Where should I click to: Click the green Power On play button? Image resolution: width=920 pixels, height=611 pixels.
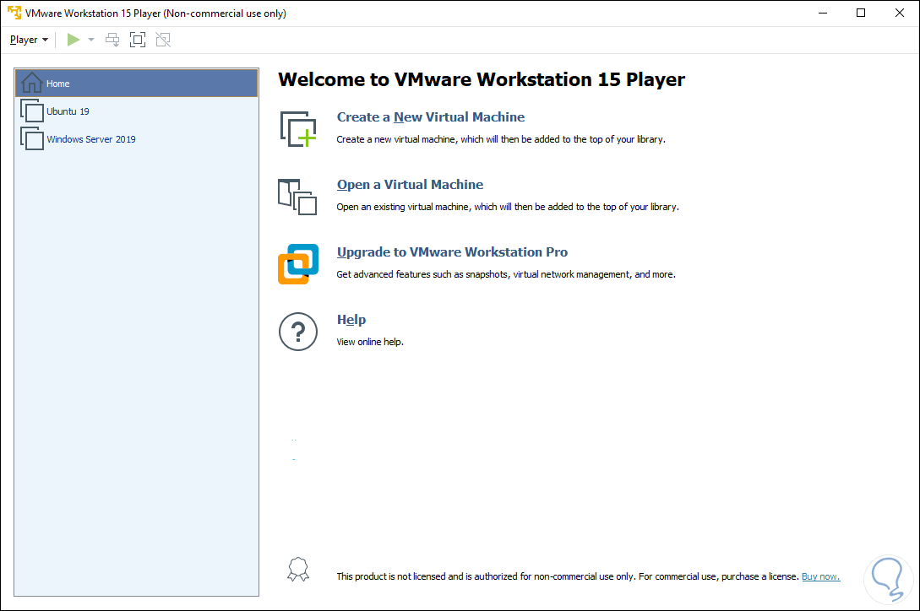coord(73,40)
